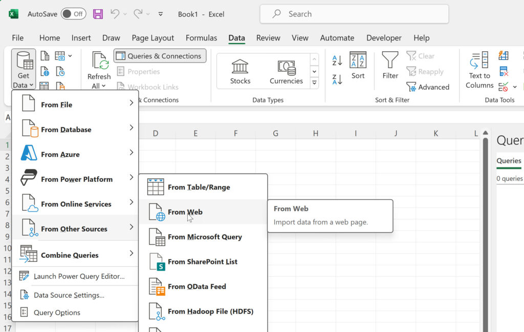Click the vertical scrollbar of the worksheet
Screen dimensions: 524x332
point(485,231)
